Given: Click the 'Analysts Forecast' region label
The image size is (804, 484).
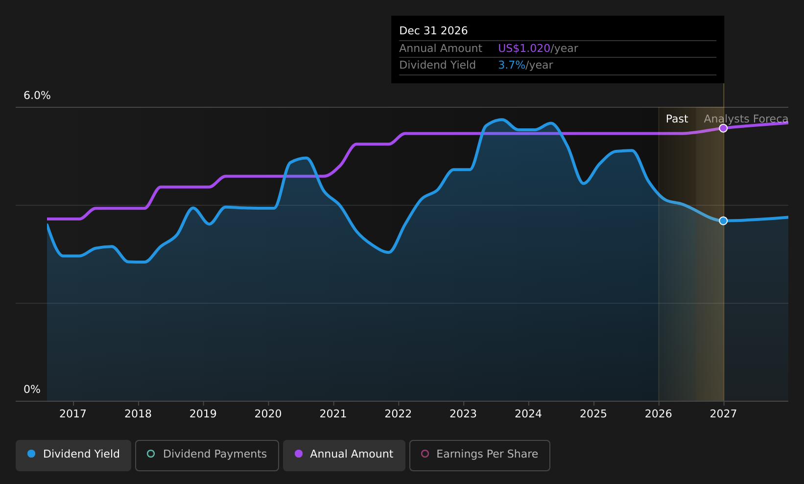Looking at the screenshot, I should [746, 119].
